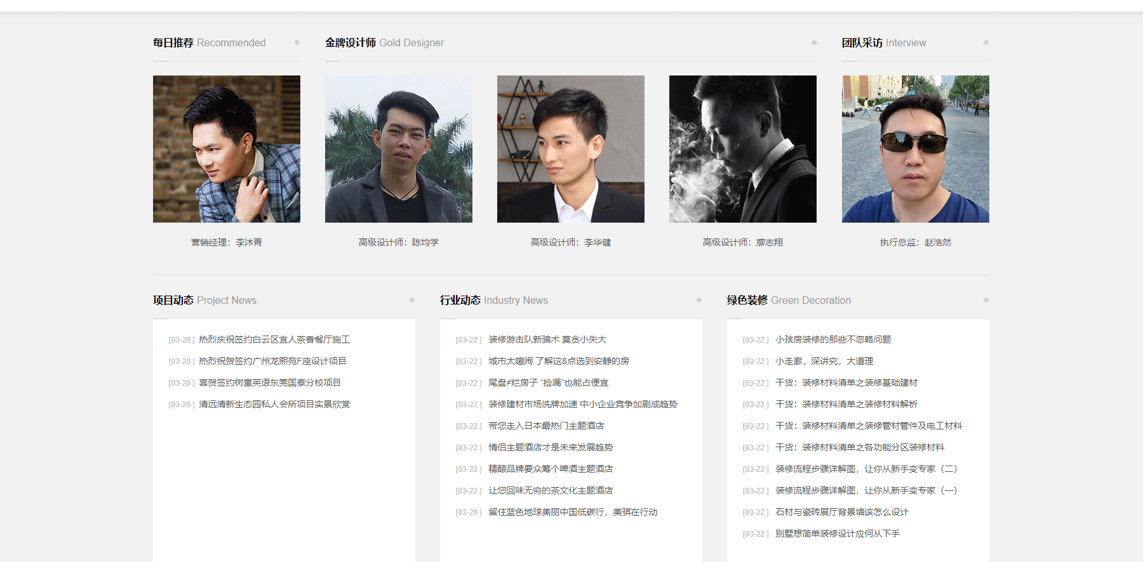Screen dimensions: 1143x562
Task: Open article 热烈庆祝签约白云区宜人茶香餐厅施工
Action: coord(274,340)
